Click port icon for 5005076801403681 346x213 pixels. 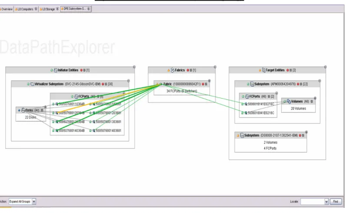94,131
